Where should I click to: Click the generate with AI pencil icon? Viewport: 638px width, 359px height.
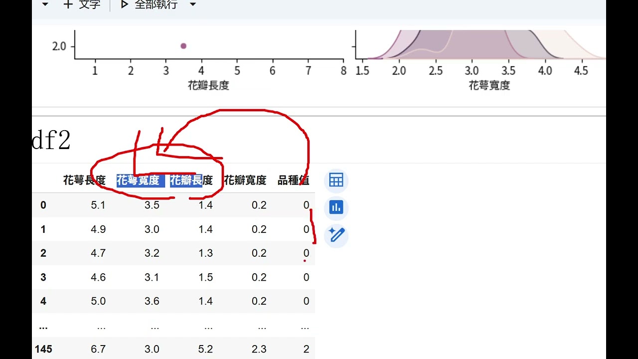(x=336, y=235)
